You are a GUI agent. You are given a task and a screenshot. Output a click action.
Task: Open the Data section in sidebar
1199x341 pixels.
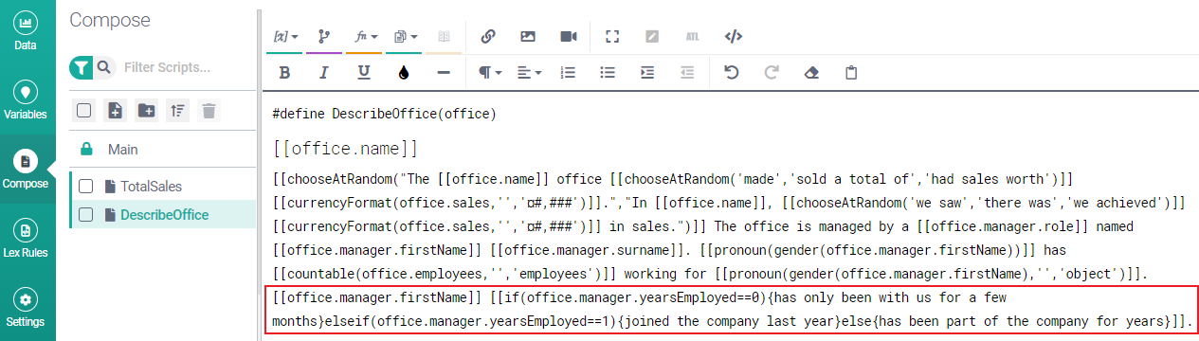point(27,29)
